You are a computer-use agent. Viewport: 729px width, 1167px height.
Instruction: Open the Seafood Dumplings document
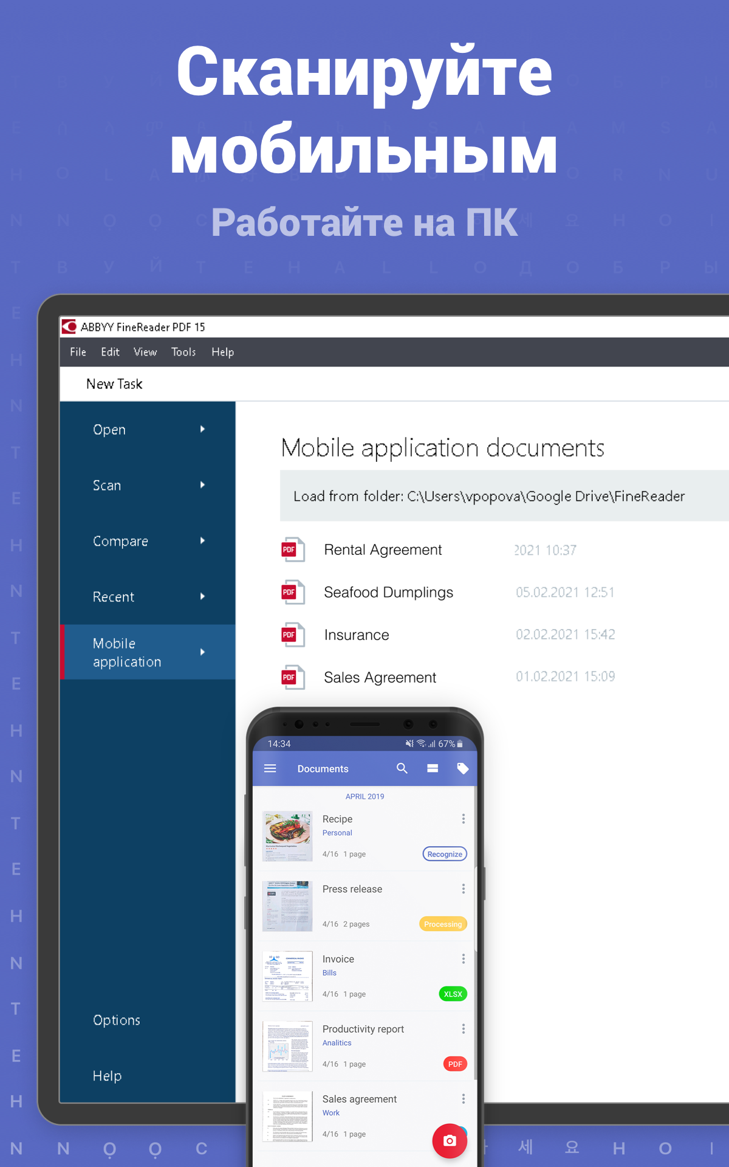click(388, 592)
